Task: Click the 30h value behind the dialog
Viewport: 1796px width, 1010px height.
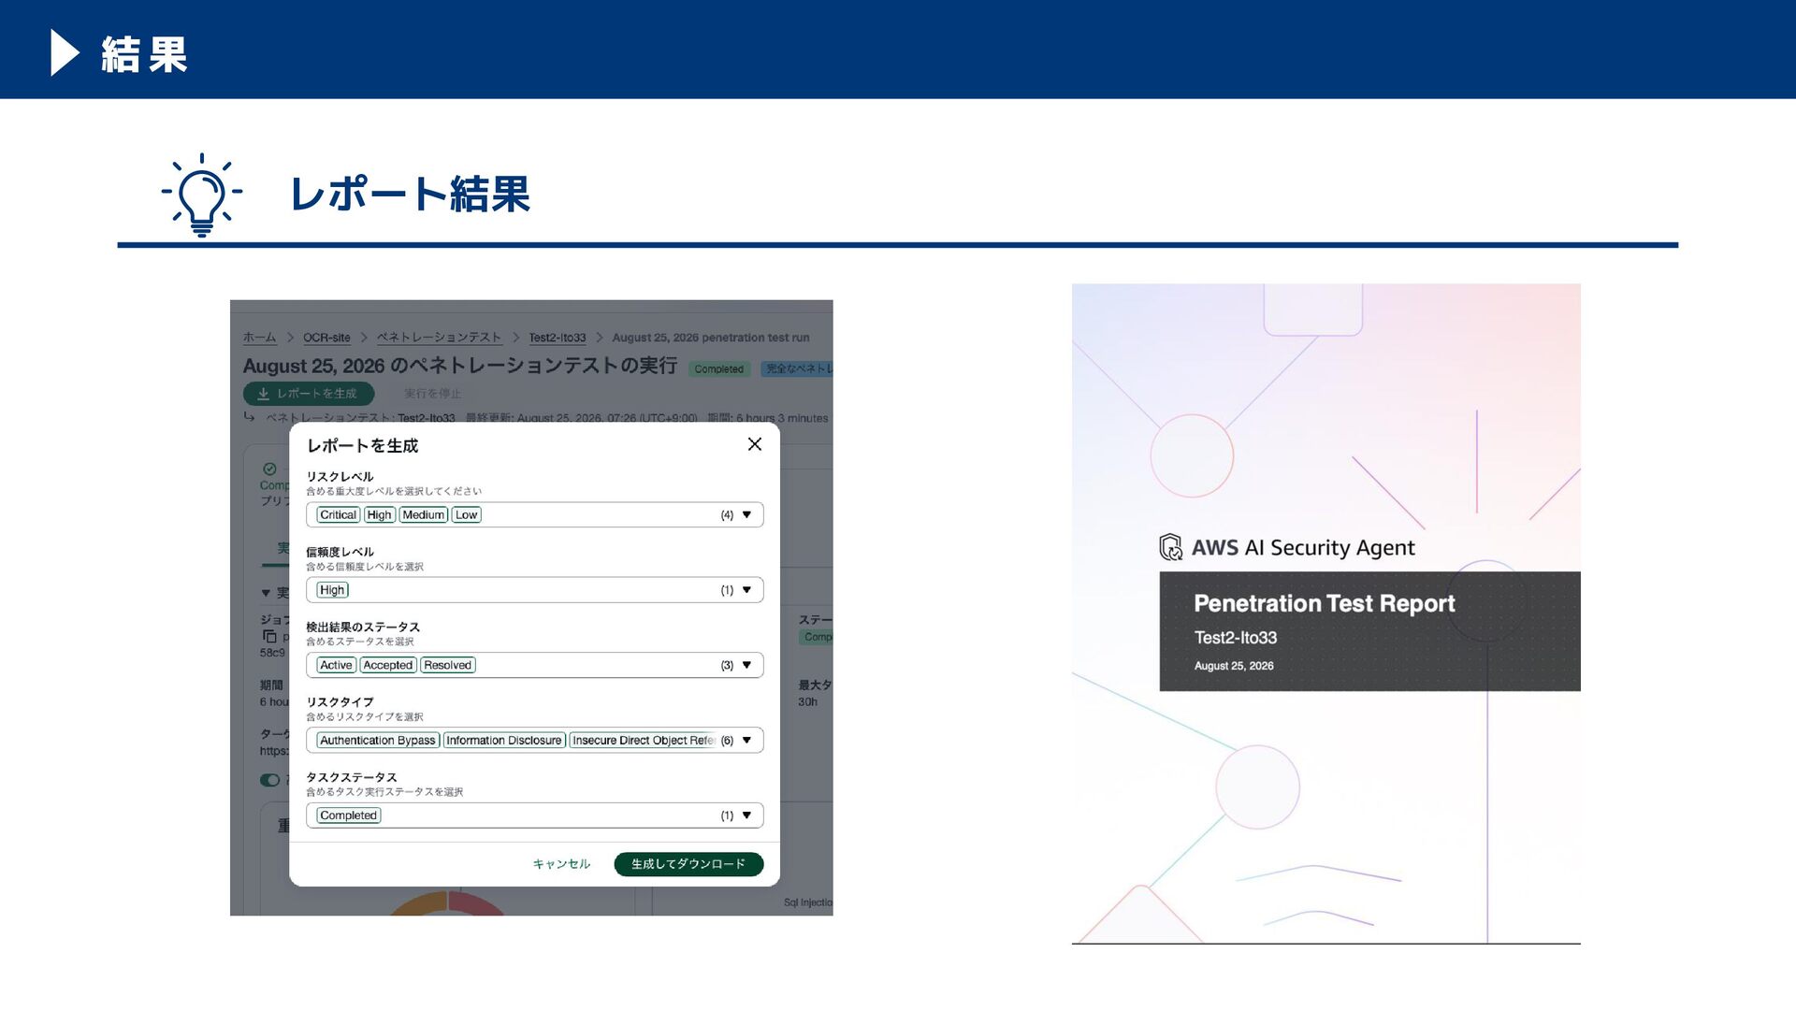Action: (807, 701)
